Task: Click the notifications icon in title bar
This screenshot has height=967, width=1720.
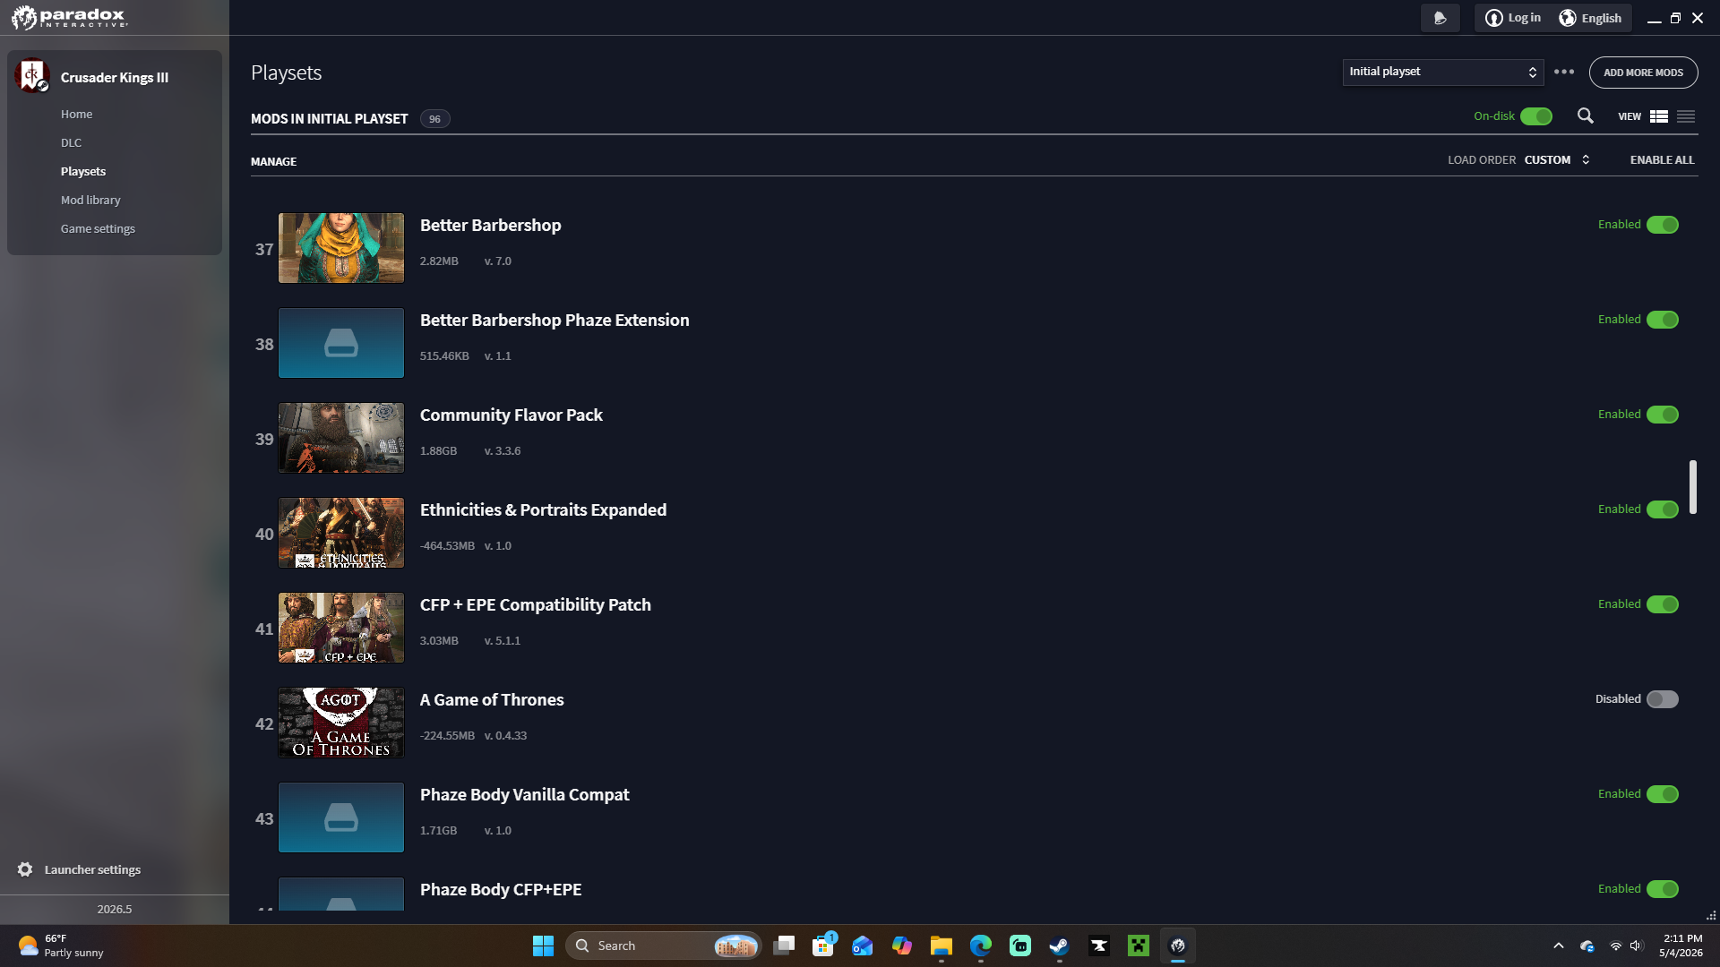Action: point(1440,18)
